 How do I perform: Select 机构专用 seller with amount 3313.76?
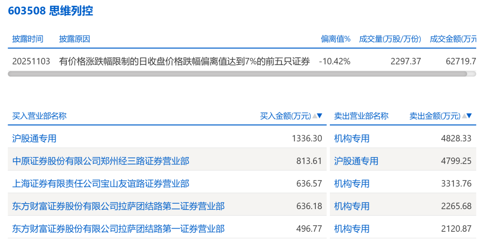click(352, 183)
